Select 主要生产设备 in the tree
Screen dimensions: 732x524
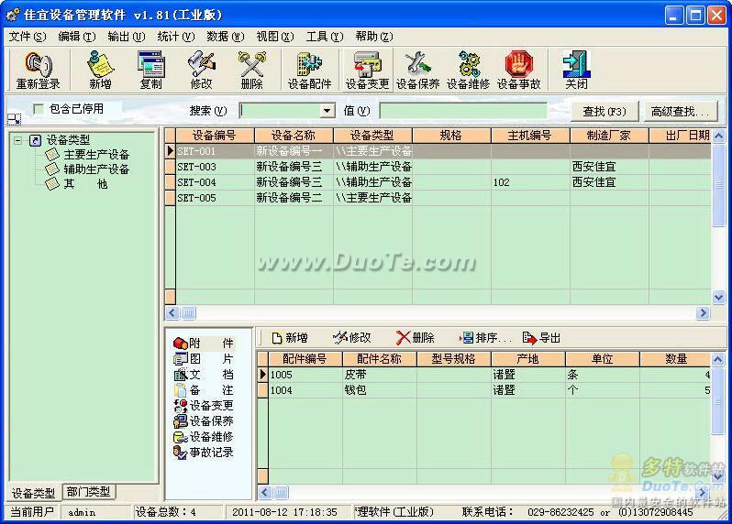[x=95, y=155]
